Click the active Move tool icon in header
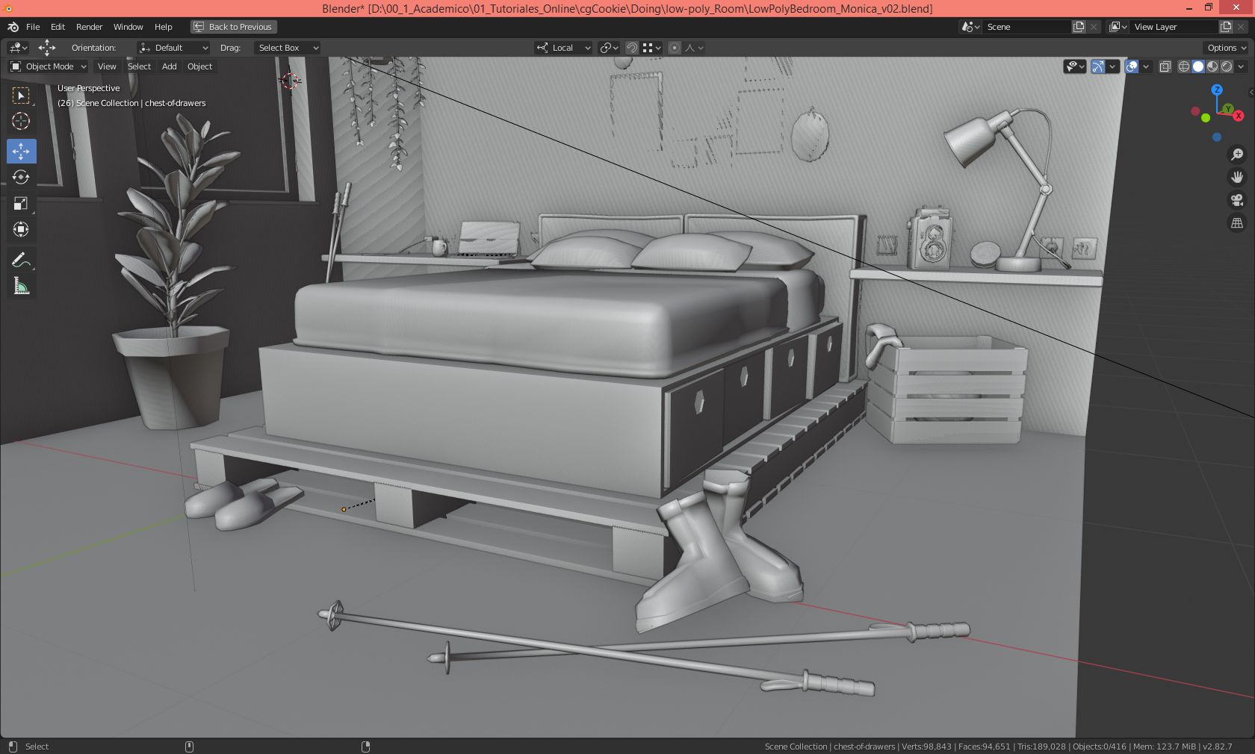The image size is (1255, 754). click(x=47, y=48)
